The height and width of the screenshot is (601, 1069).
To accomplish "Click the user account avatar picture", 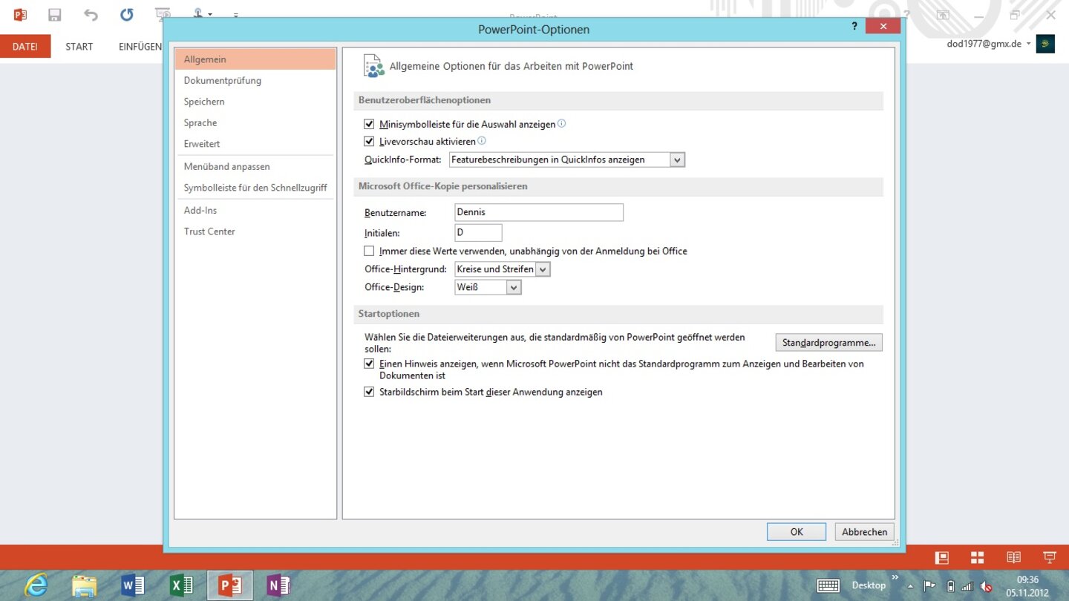I will click(x=1045, y=44).
